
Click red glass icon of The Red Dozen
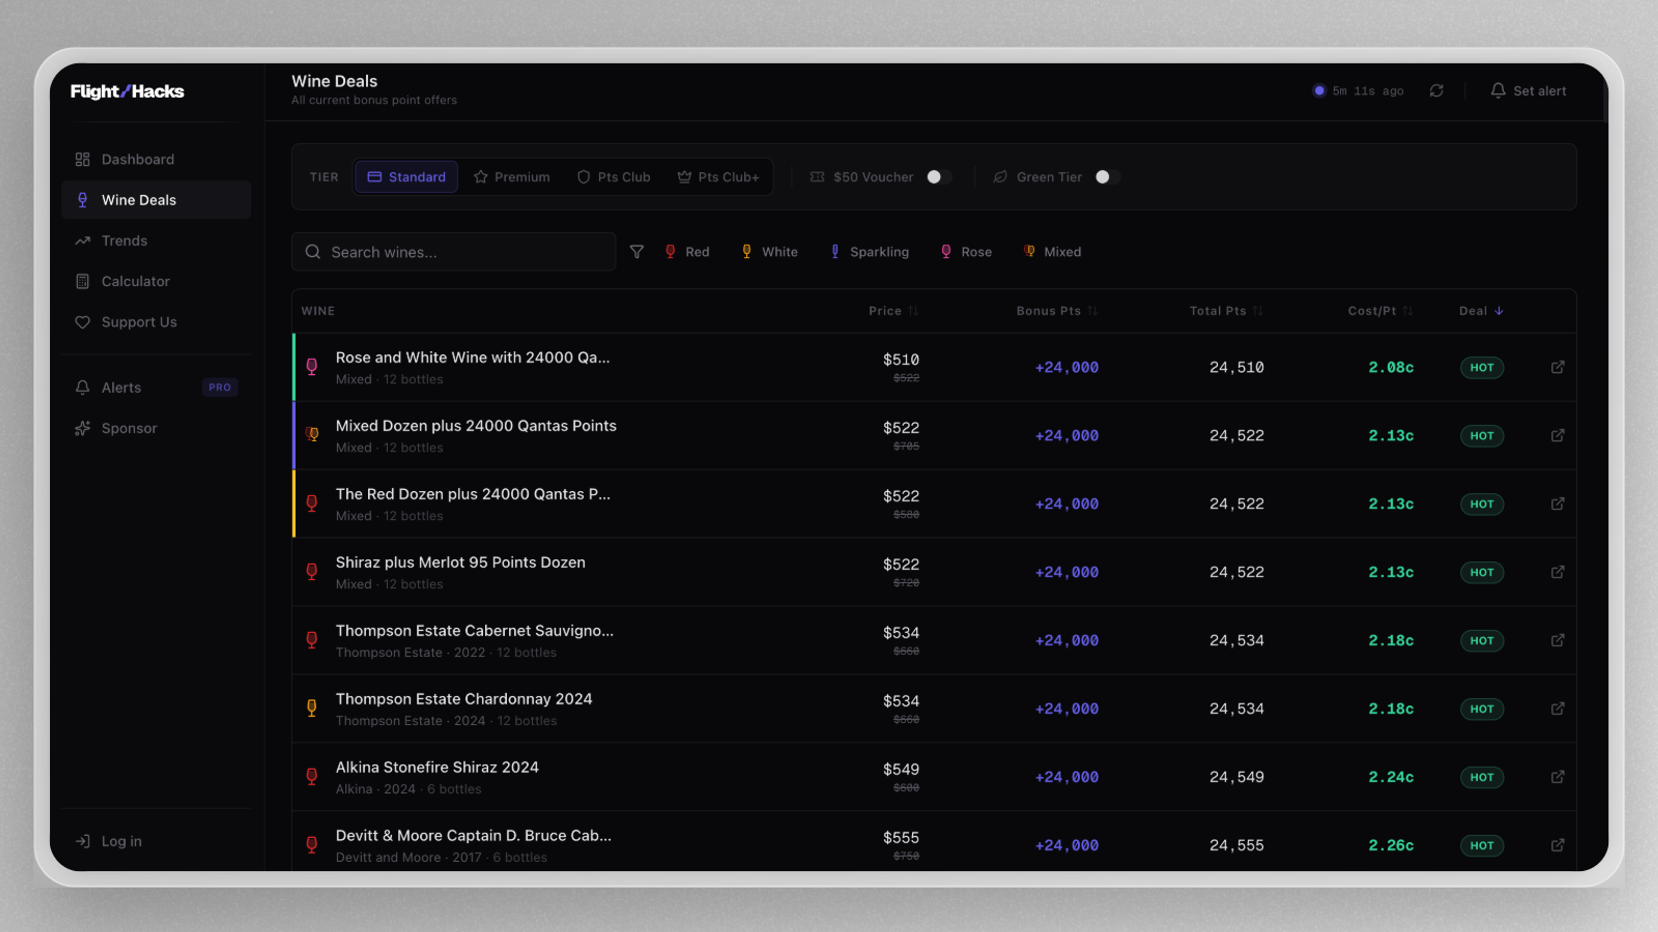tap(311, 504)
